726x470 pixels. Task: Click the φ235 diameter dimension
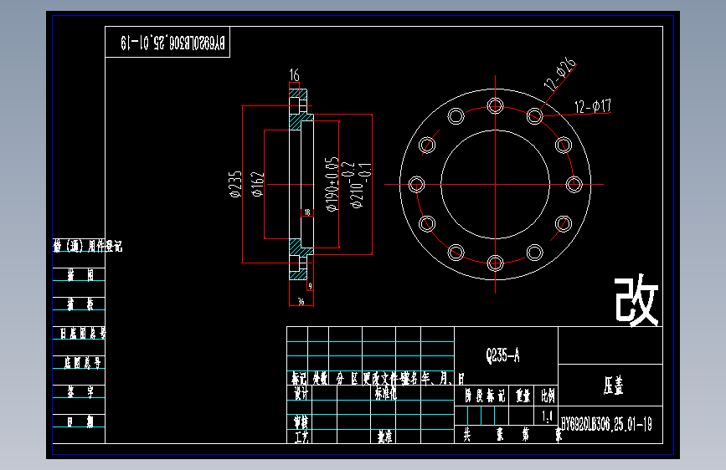(x=235, y=184)
